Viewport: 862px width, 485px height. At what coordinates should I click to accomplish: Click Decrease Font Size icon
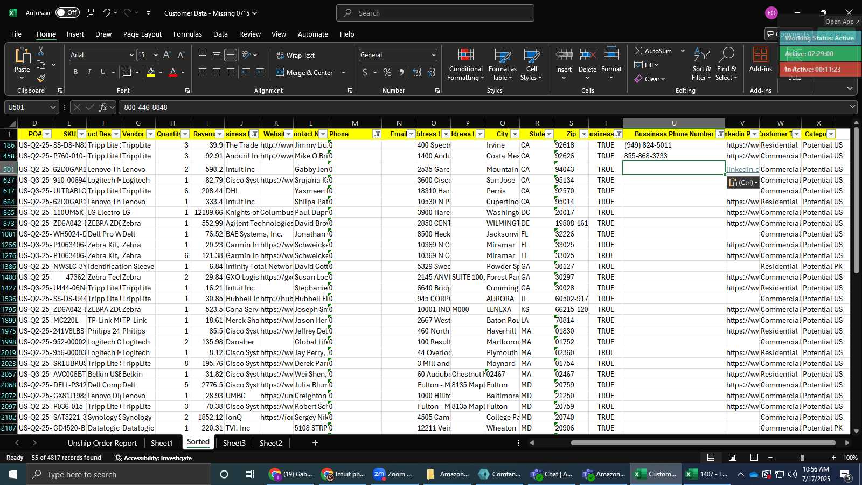click(x=181, y=55)
